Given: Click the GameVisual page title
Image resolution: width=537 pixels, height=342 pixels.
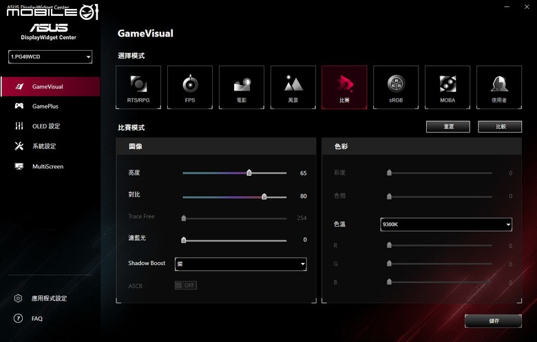Looking at the screenshot, I should pyautogui.click(x=145, y=34).
